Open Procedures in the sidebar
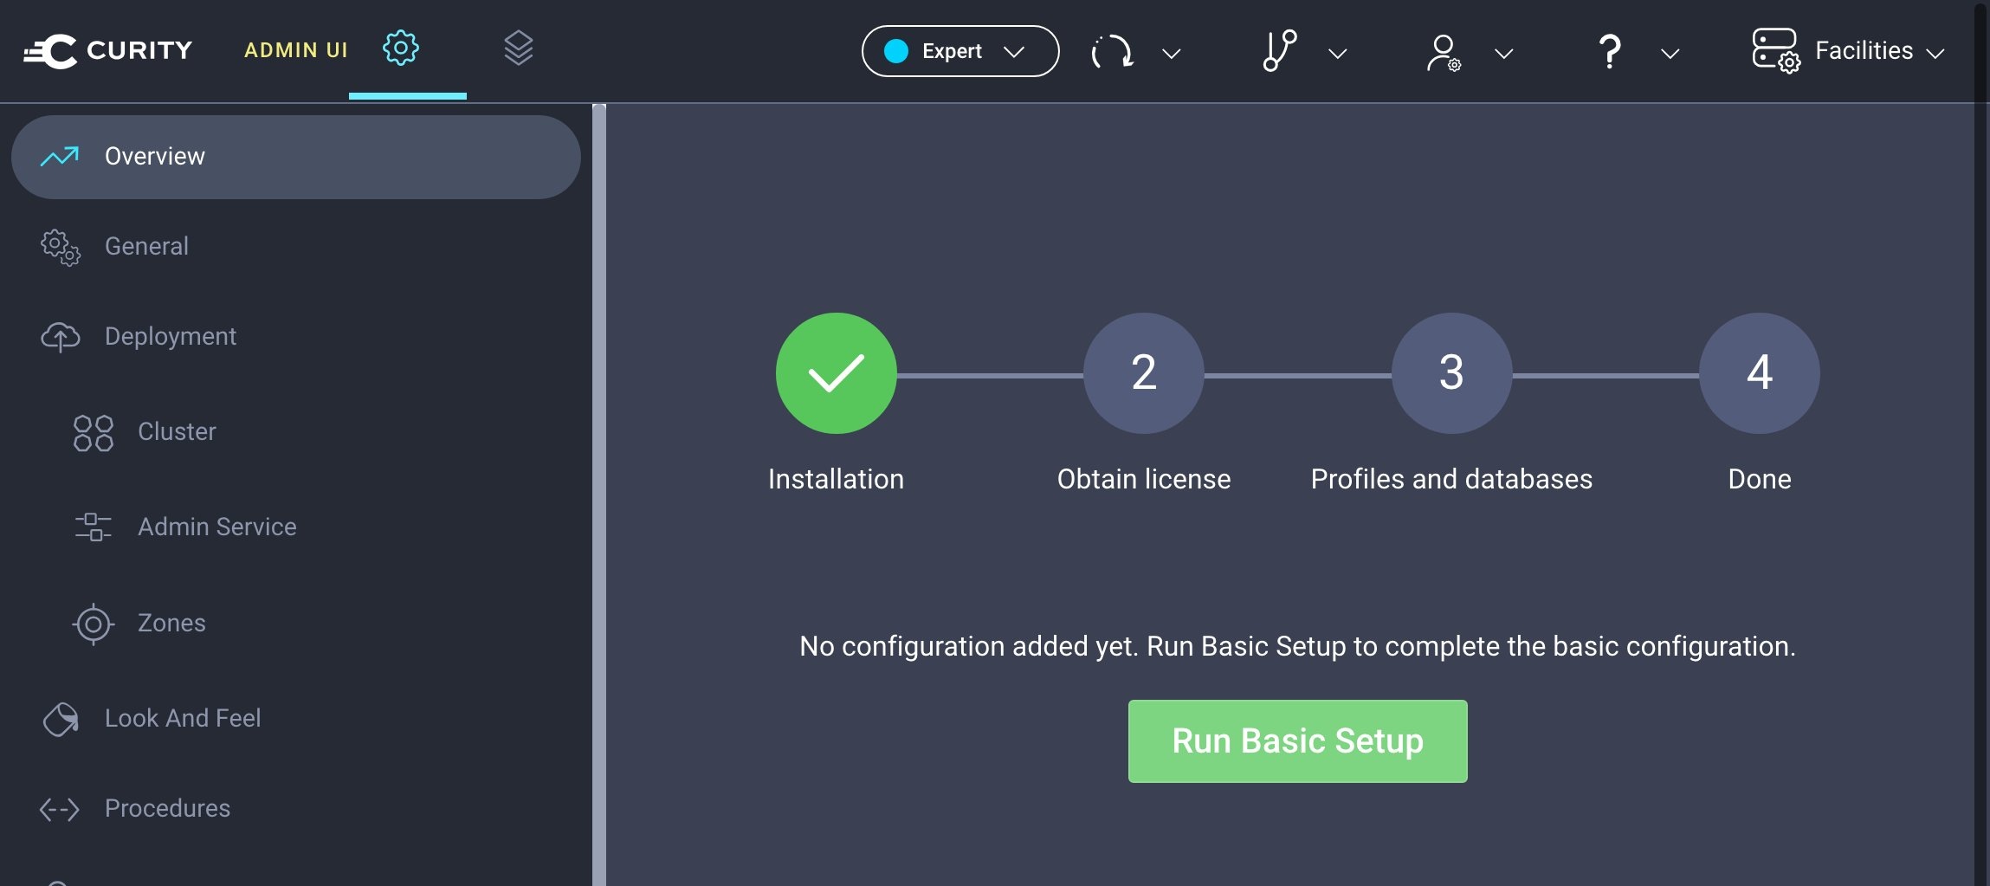The width and height of the screenshot is (1990, 886). 167,808
